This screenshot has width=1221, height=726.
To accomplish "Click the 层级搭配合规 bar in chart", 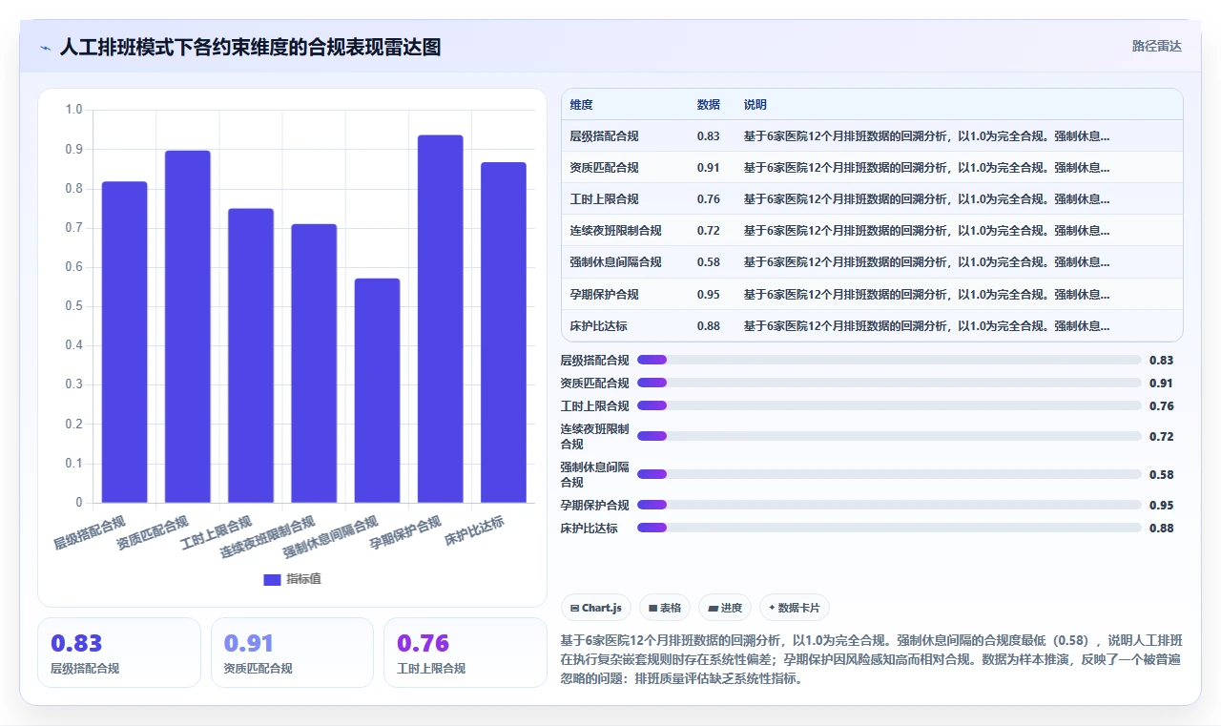I will click(x=125, y=342).
